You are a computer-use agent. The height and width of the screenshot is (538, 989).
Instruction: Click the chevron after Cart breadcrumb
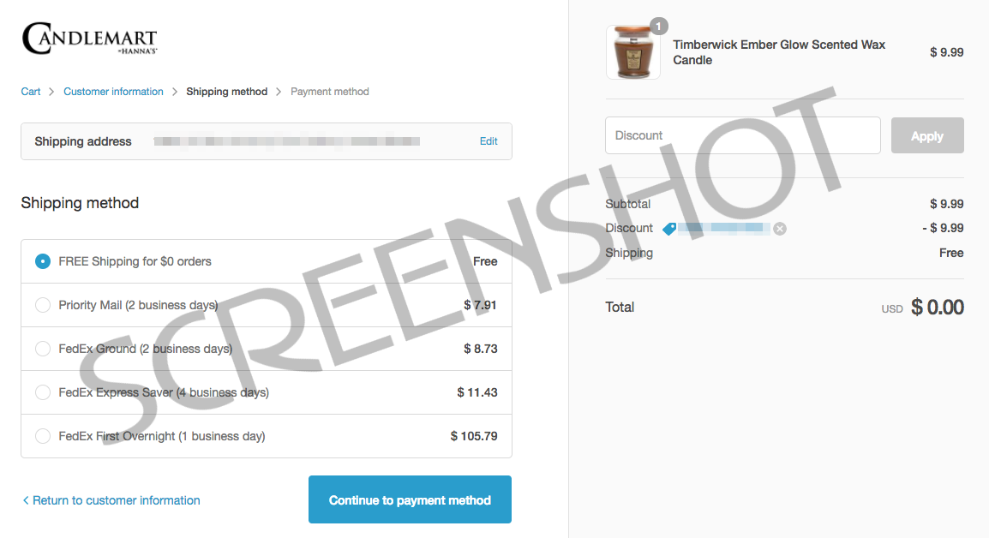click(51, 92)
